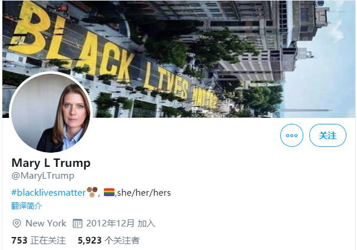
Task: View the 753 正在关注 following list
Action: pyautogui.click(x=38, y=241)
